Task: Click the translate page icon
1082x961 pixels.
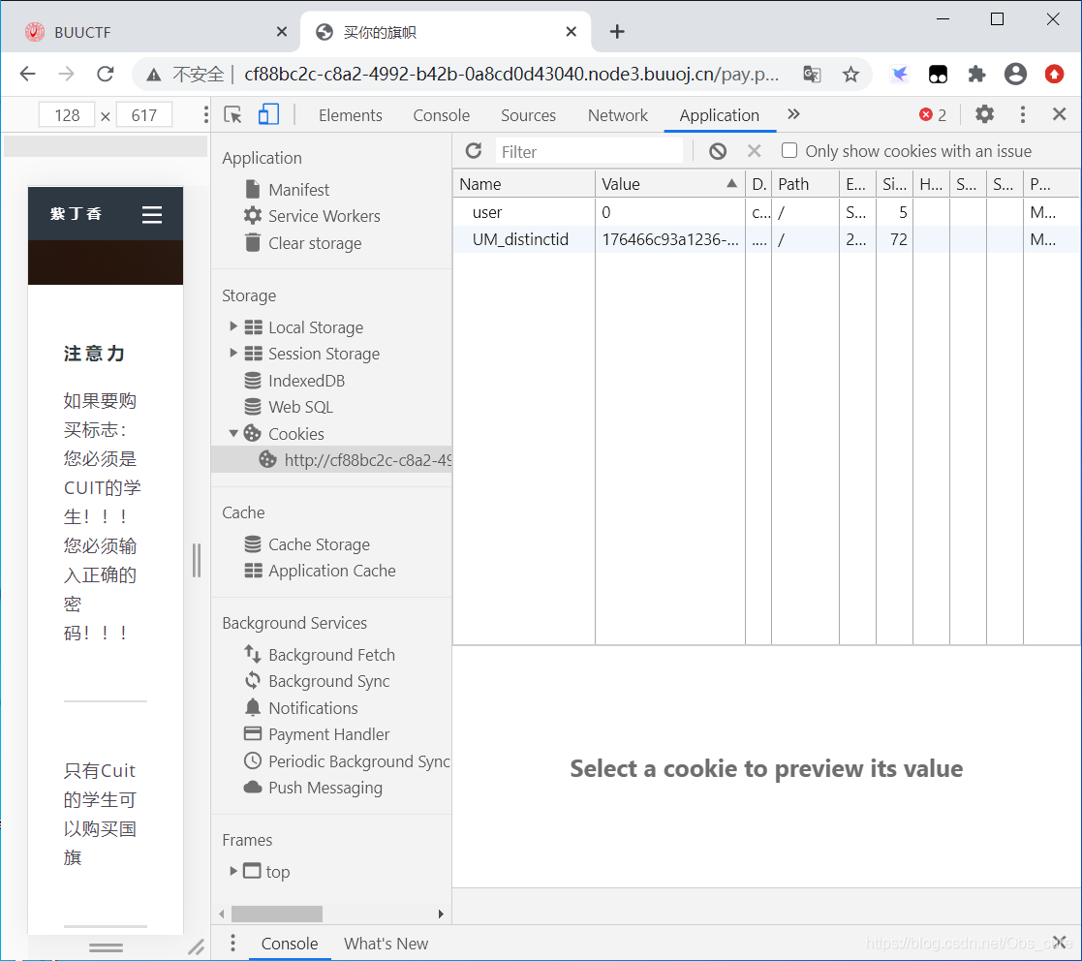Action: [812, 75]
